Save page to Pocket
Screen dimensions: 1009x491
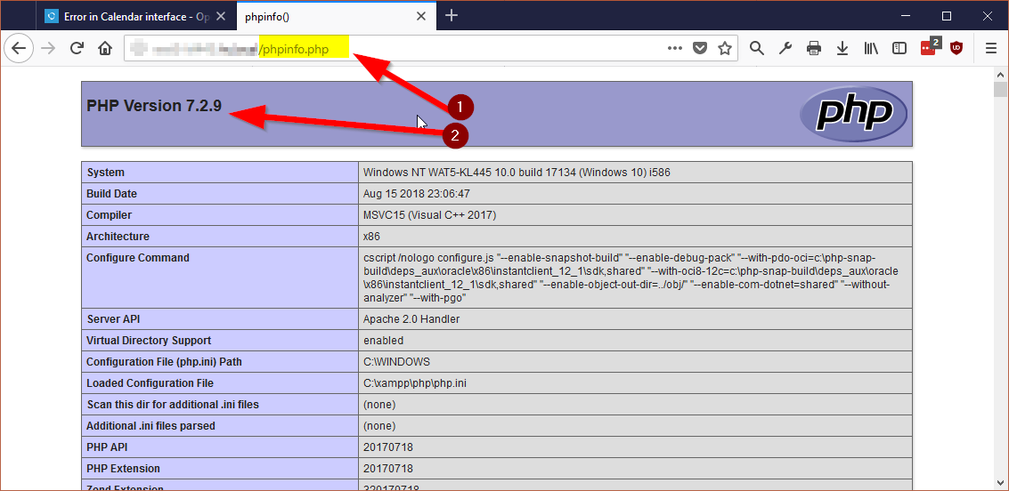(700, 48)
